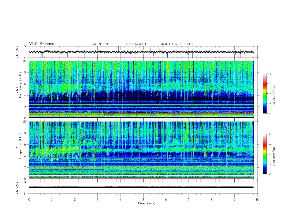Click the lower PSD color scale bar
Viewport: 290px width, 224px height.
[265, 154]
